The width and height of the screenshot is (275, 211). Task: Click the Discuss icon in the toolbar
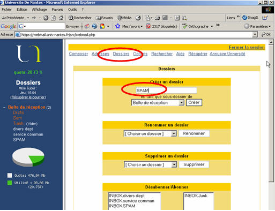(177, 18)
